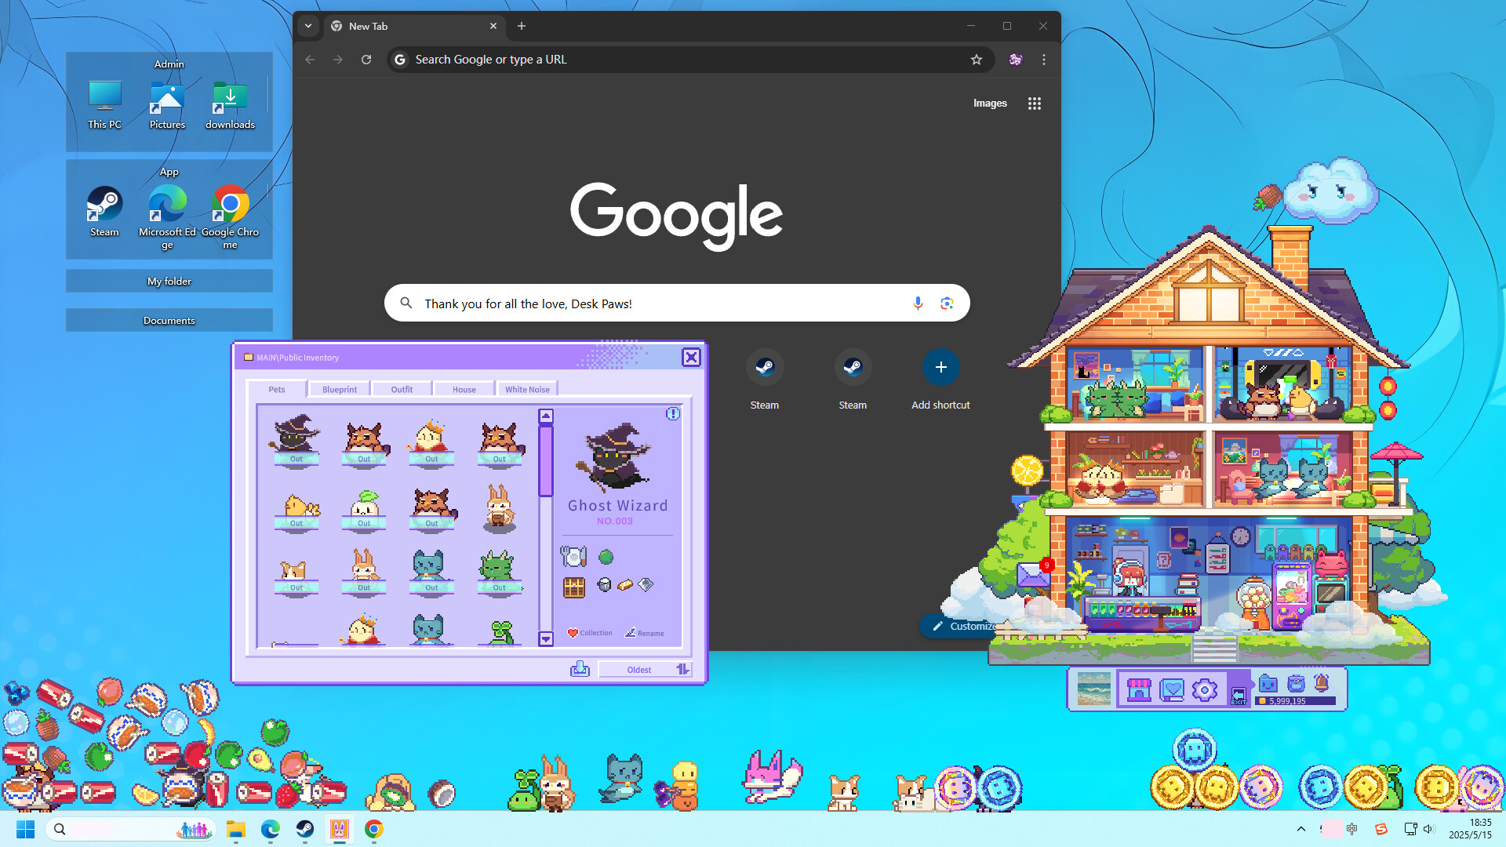
Task: Open the heart collection book in the house toolbar
Action: click(x=1171, y=689)
